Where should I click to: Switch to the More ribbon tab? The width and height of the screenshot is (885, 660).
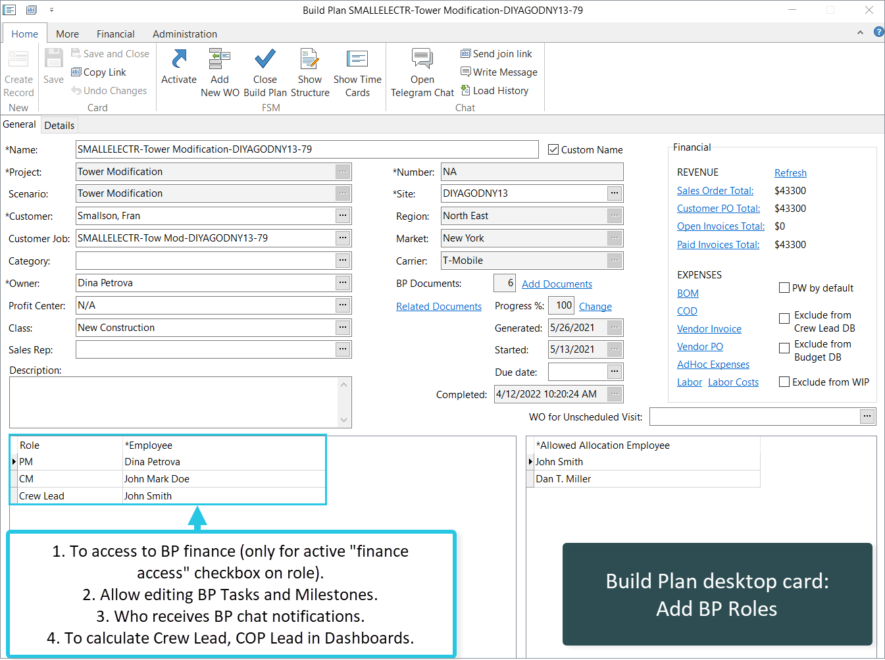click(x=67, y=34)
